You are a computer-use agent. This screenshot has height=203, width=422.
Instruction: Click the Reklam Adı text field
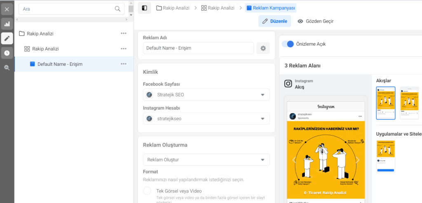[x=198, y=48]
